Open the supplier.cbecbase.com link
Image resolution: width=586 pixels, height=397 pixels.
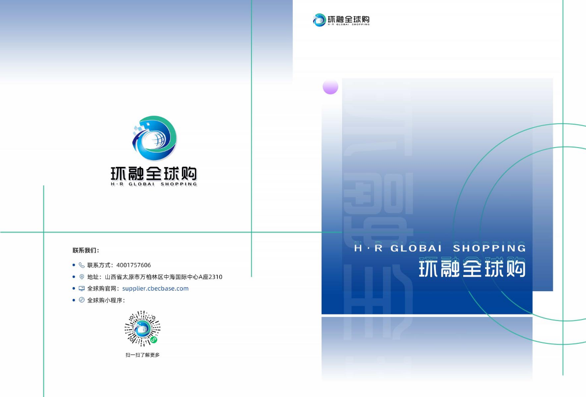(x=156, y=288)
